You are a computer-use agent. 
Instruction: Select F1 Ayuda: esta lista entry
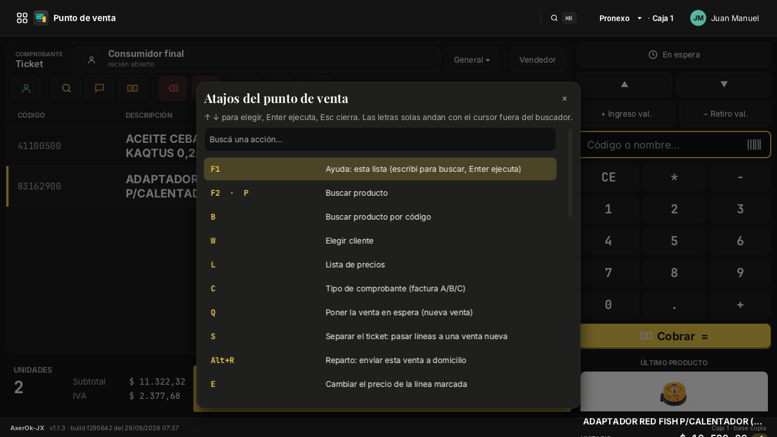pyautogui.click(x=380, y=169)
